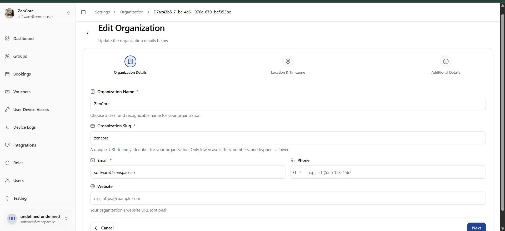The image size is (505, 231).
Task: Click the Organization Details step label
Action: pyautogui.click(x=130, y=72)
